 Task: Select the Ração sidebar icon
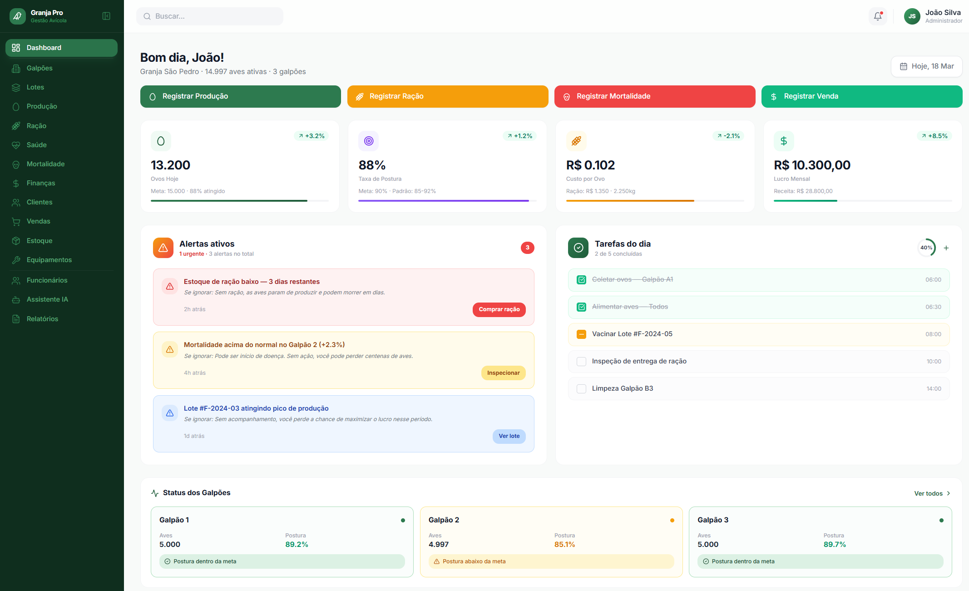(x=15, y=125)
